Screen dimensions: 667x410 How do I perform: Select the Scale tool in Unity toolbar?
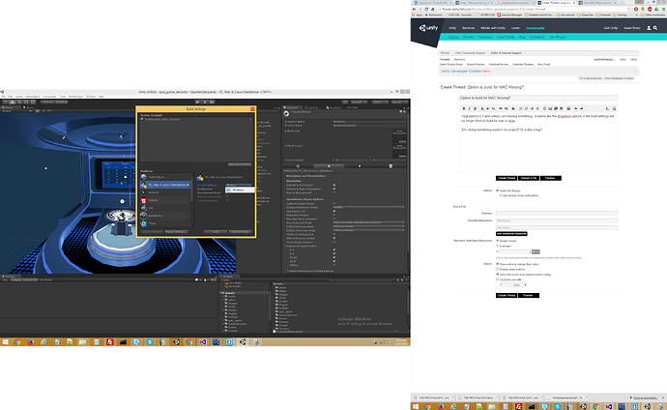coord(26,102)
